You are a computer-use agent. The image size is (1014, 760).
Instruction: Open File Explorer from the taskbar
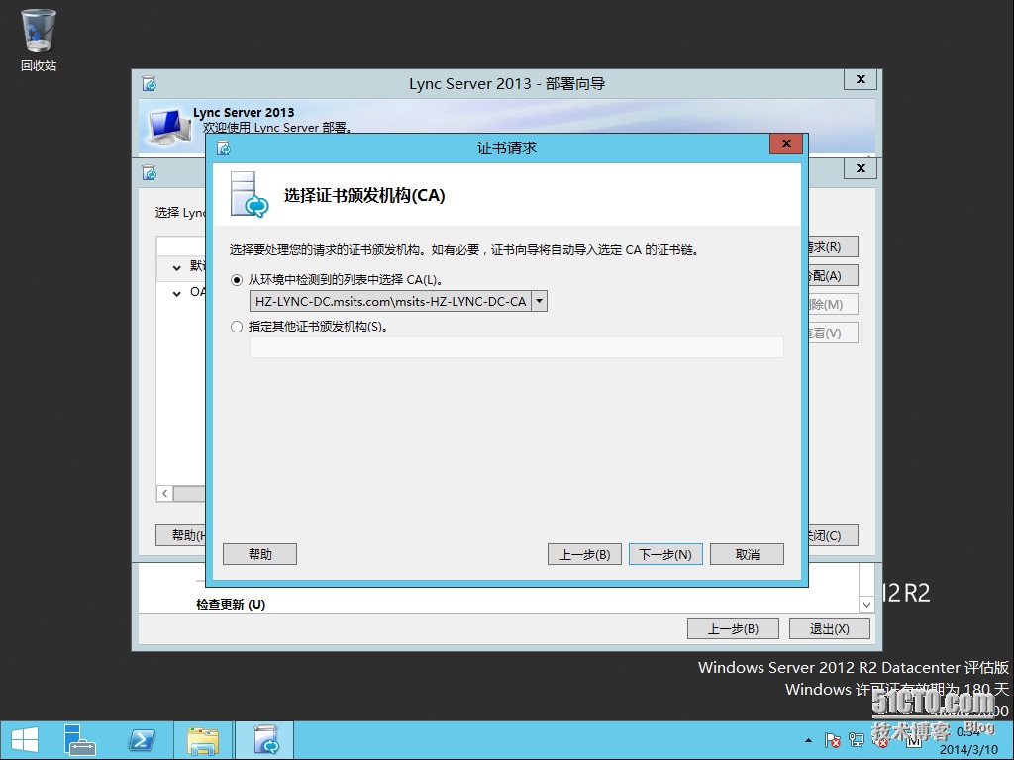[203, 740]
